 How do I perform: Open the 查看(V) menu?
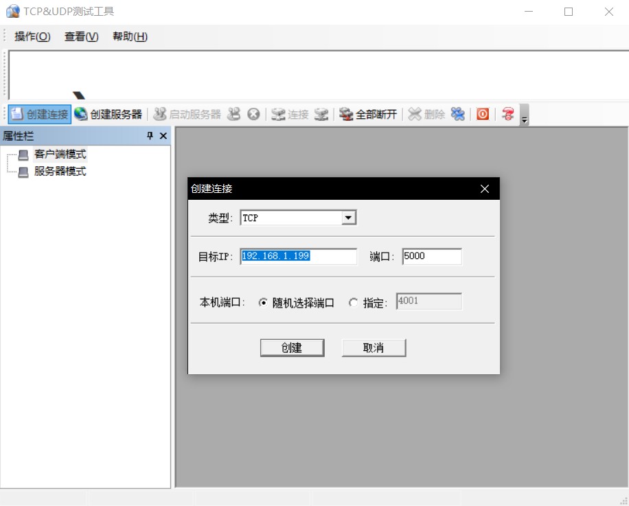coord(82,36)
